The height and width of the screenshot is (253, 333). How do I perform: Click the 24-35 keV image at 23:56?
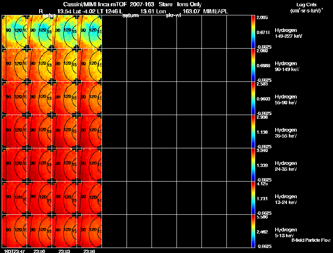pos(89,165)
